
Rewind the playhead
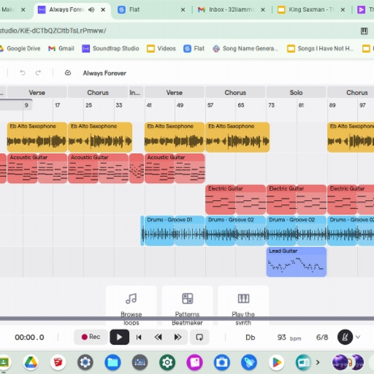[x=158, y=337]
